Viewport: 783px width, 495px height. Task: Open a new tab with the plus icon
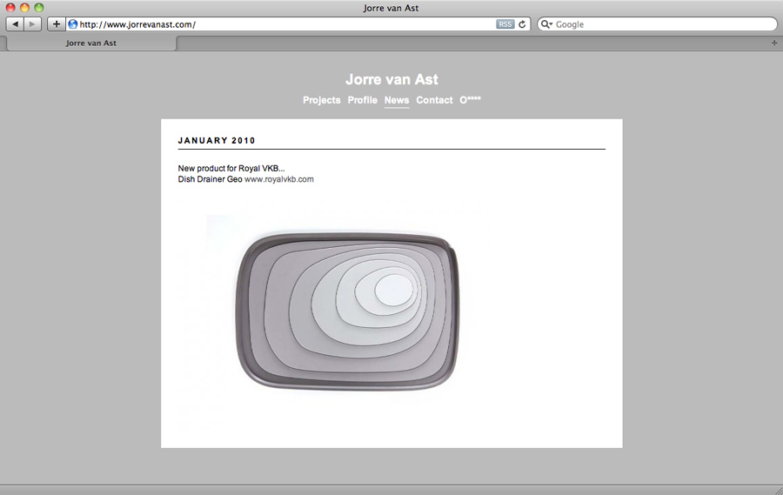[774, 43]
